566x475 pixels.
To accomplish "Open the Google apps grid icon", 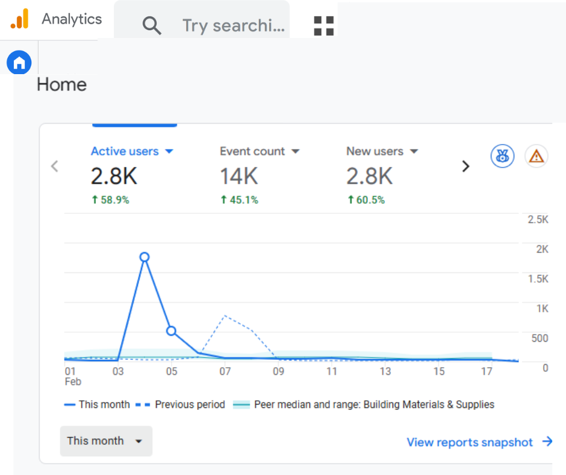I will pos(323,26).
